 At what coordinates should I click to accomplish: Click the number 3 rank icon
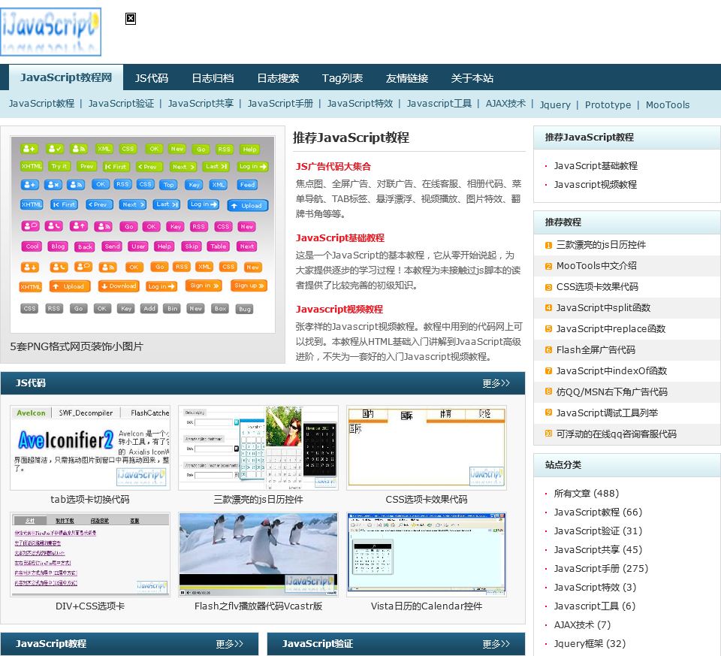click(548, 288)
